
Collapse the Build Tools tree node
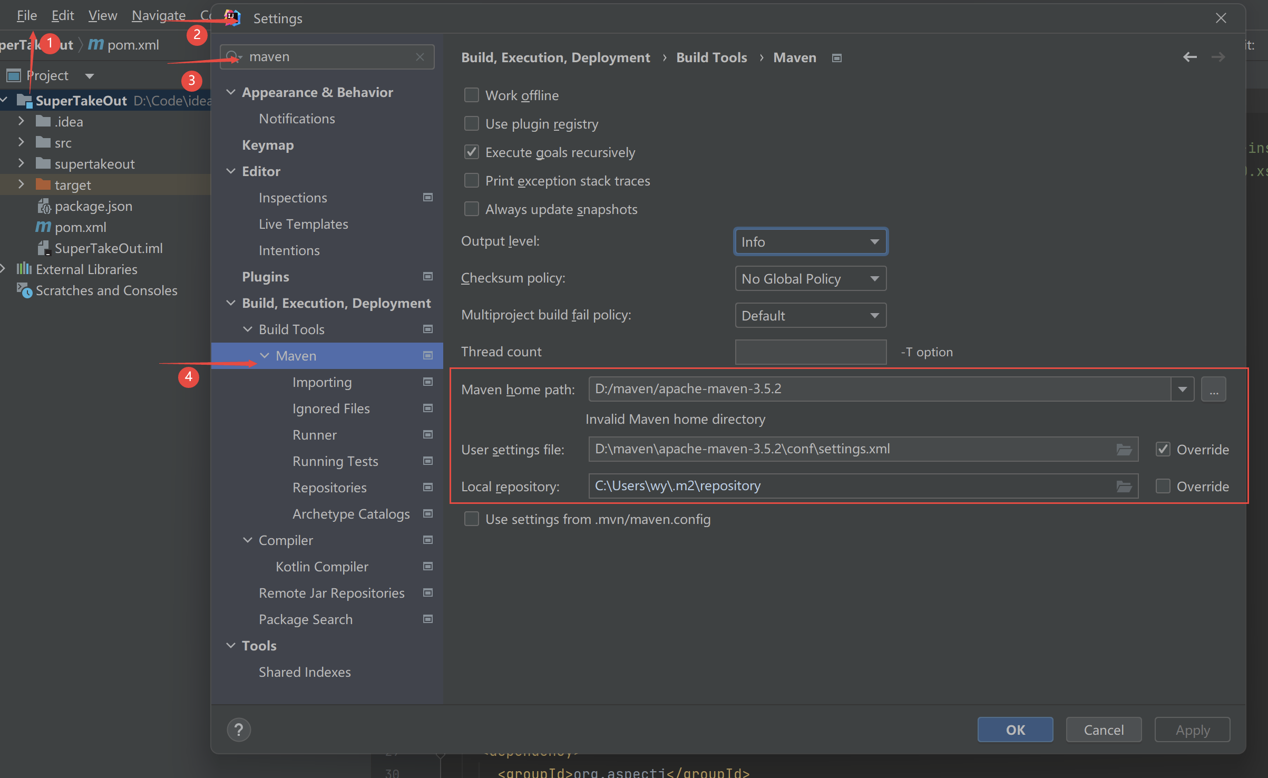pos(247,329)
